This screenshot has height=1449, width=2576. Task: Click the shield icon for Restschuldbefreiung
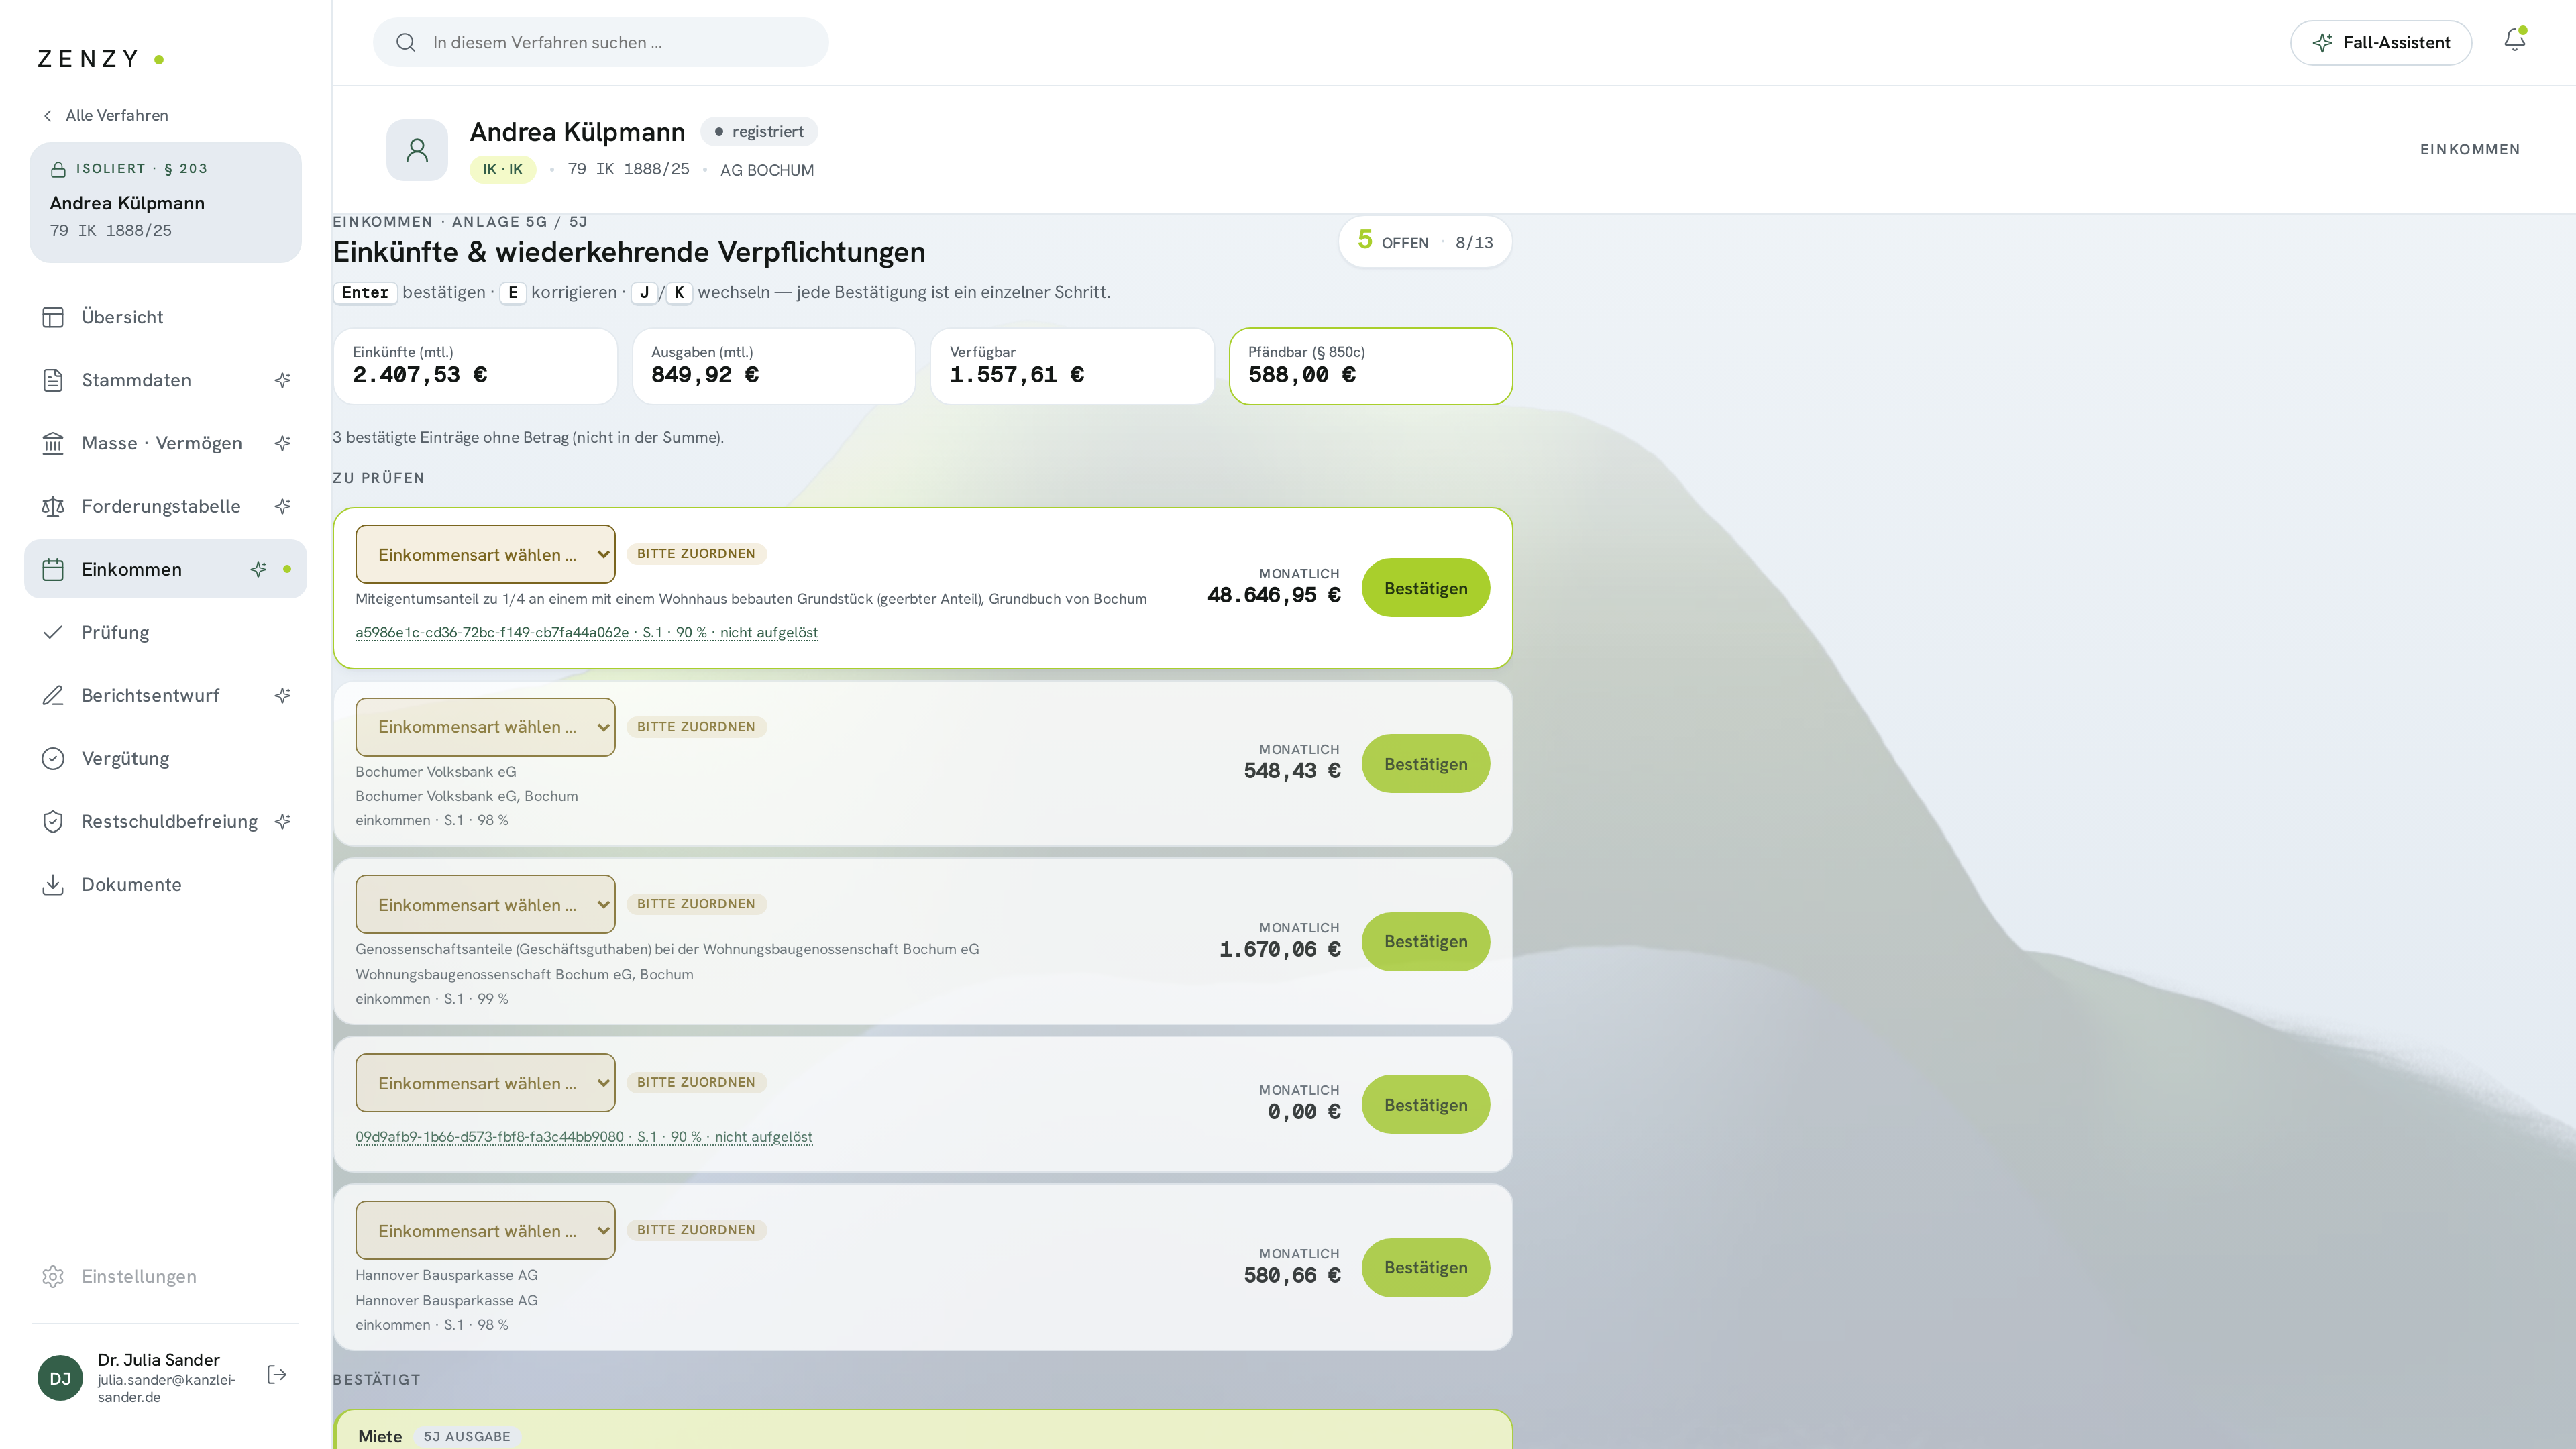[x=53, y=821]
